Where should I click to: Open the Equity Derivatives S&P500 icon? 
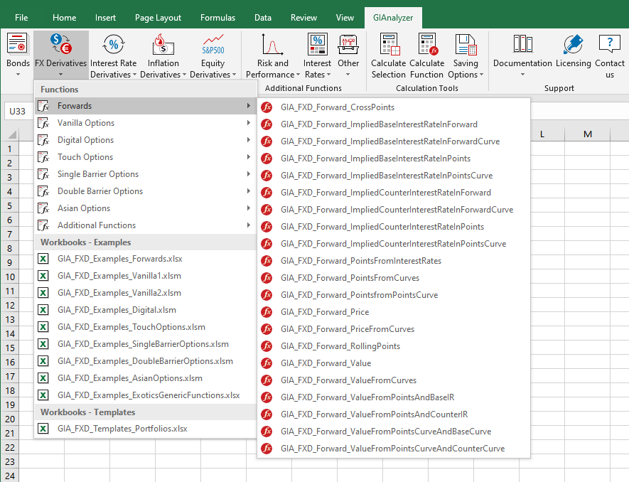[213, 44]
